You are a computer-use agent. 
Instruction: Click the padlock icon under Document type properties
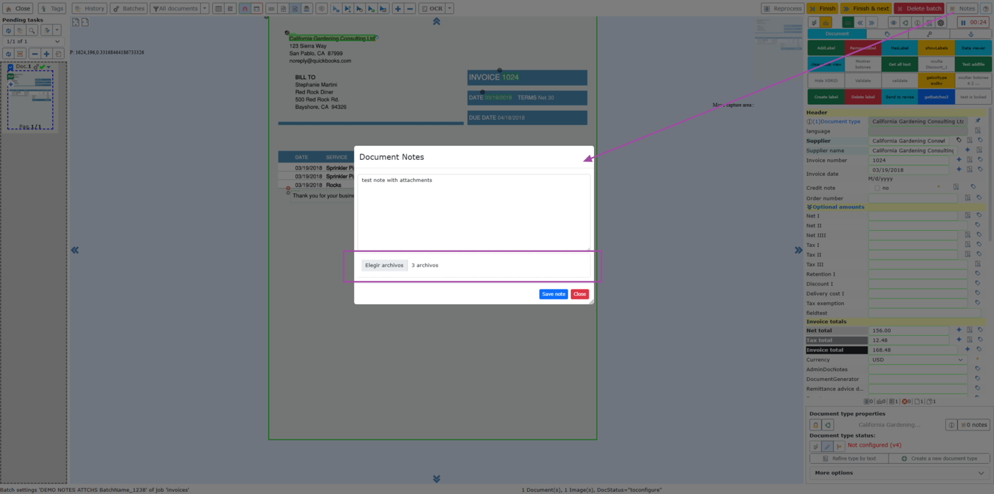click(815, 425)
